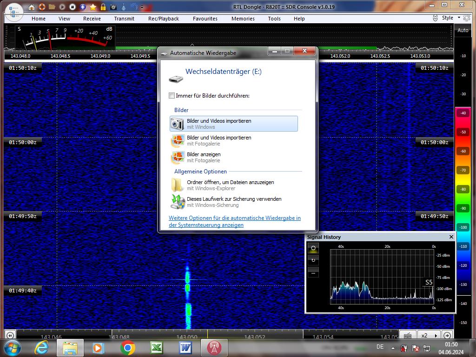Screen dimensions: 476x357
Task: Open the Receive ribbon tab
Action: [x=92, y=19]
